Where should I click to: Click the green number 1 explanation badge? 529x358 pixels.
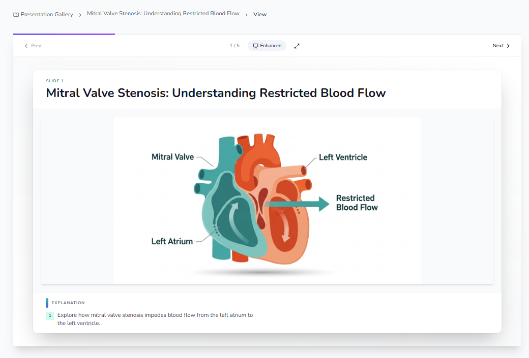tap(50, 315)
